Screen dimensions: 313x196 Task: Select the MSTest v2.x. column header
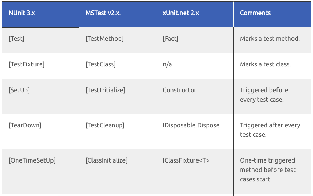point(103,13)
